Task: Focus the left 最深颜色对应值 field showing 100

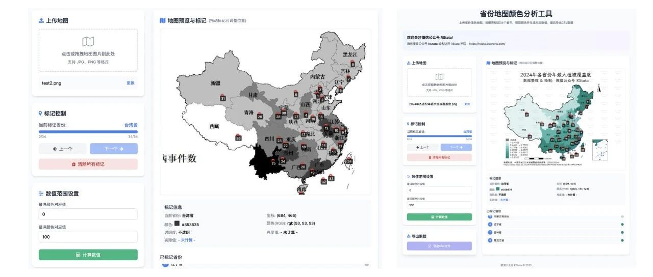Action: point(88,237)
